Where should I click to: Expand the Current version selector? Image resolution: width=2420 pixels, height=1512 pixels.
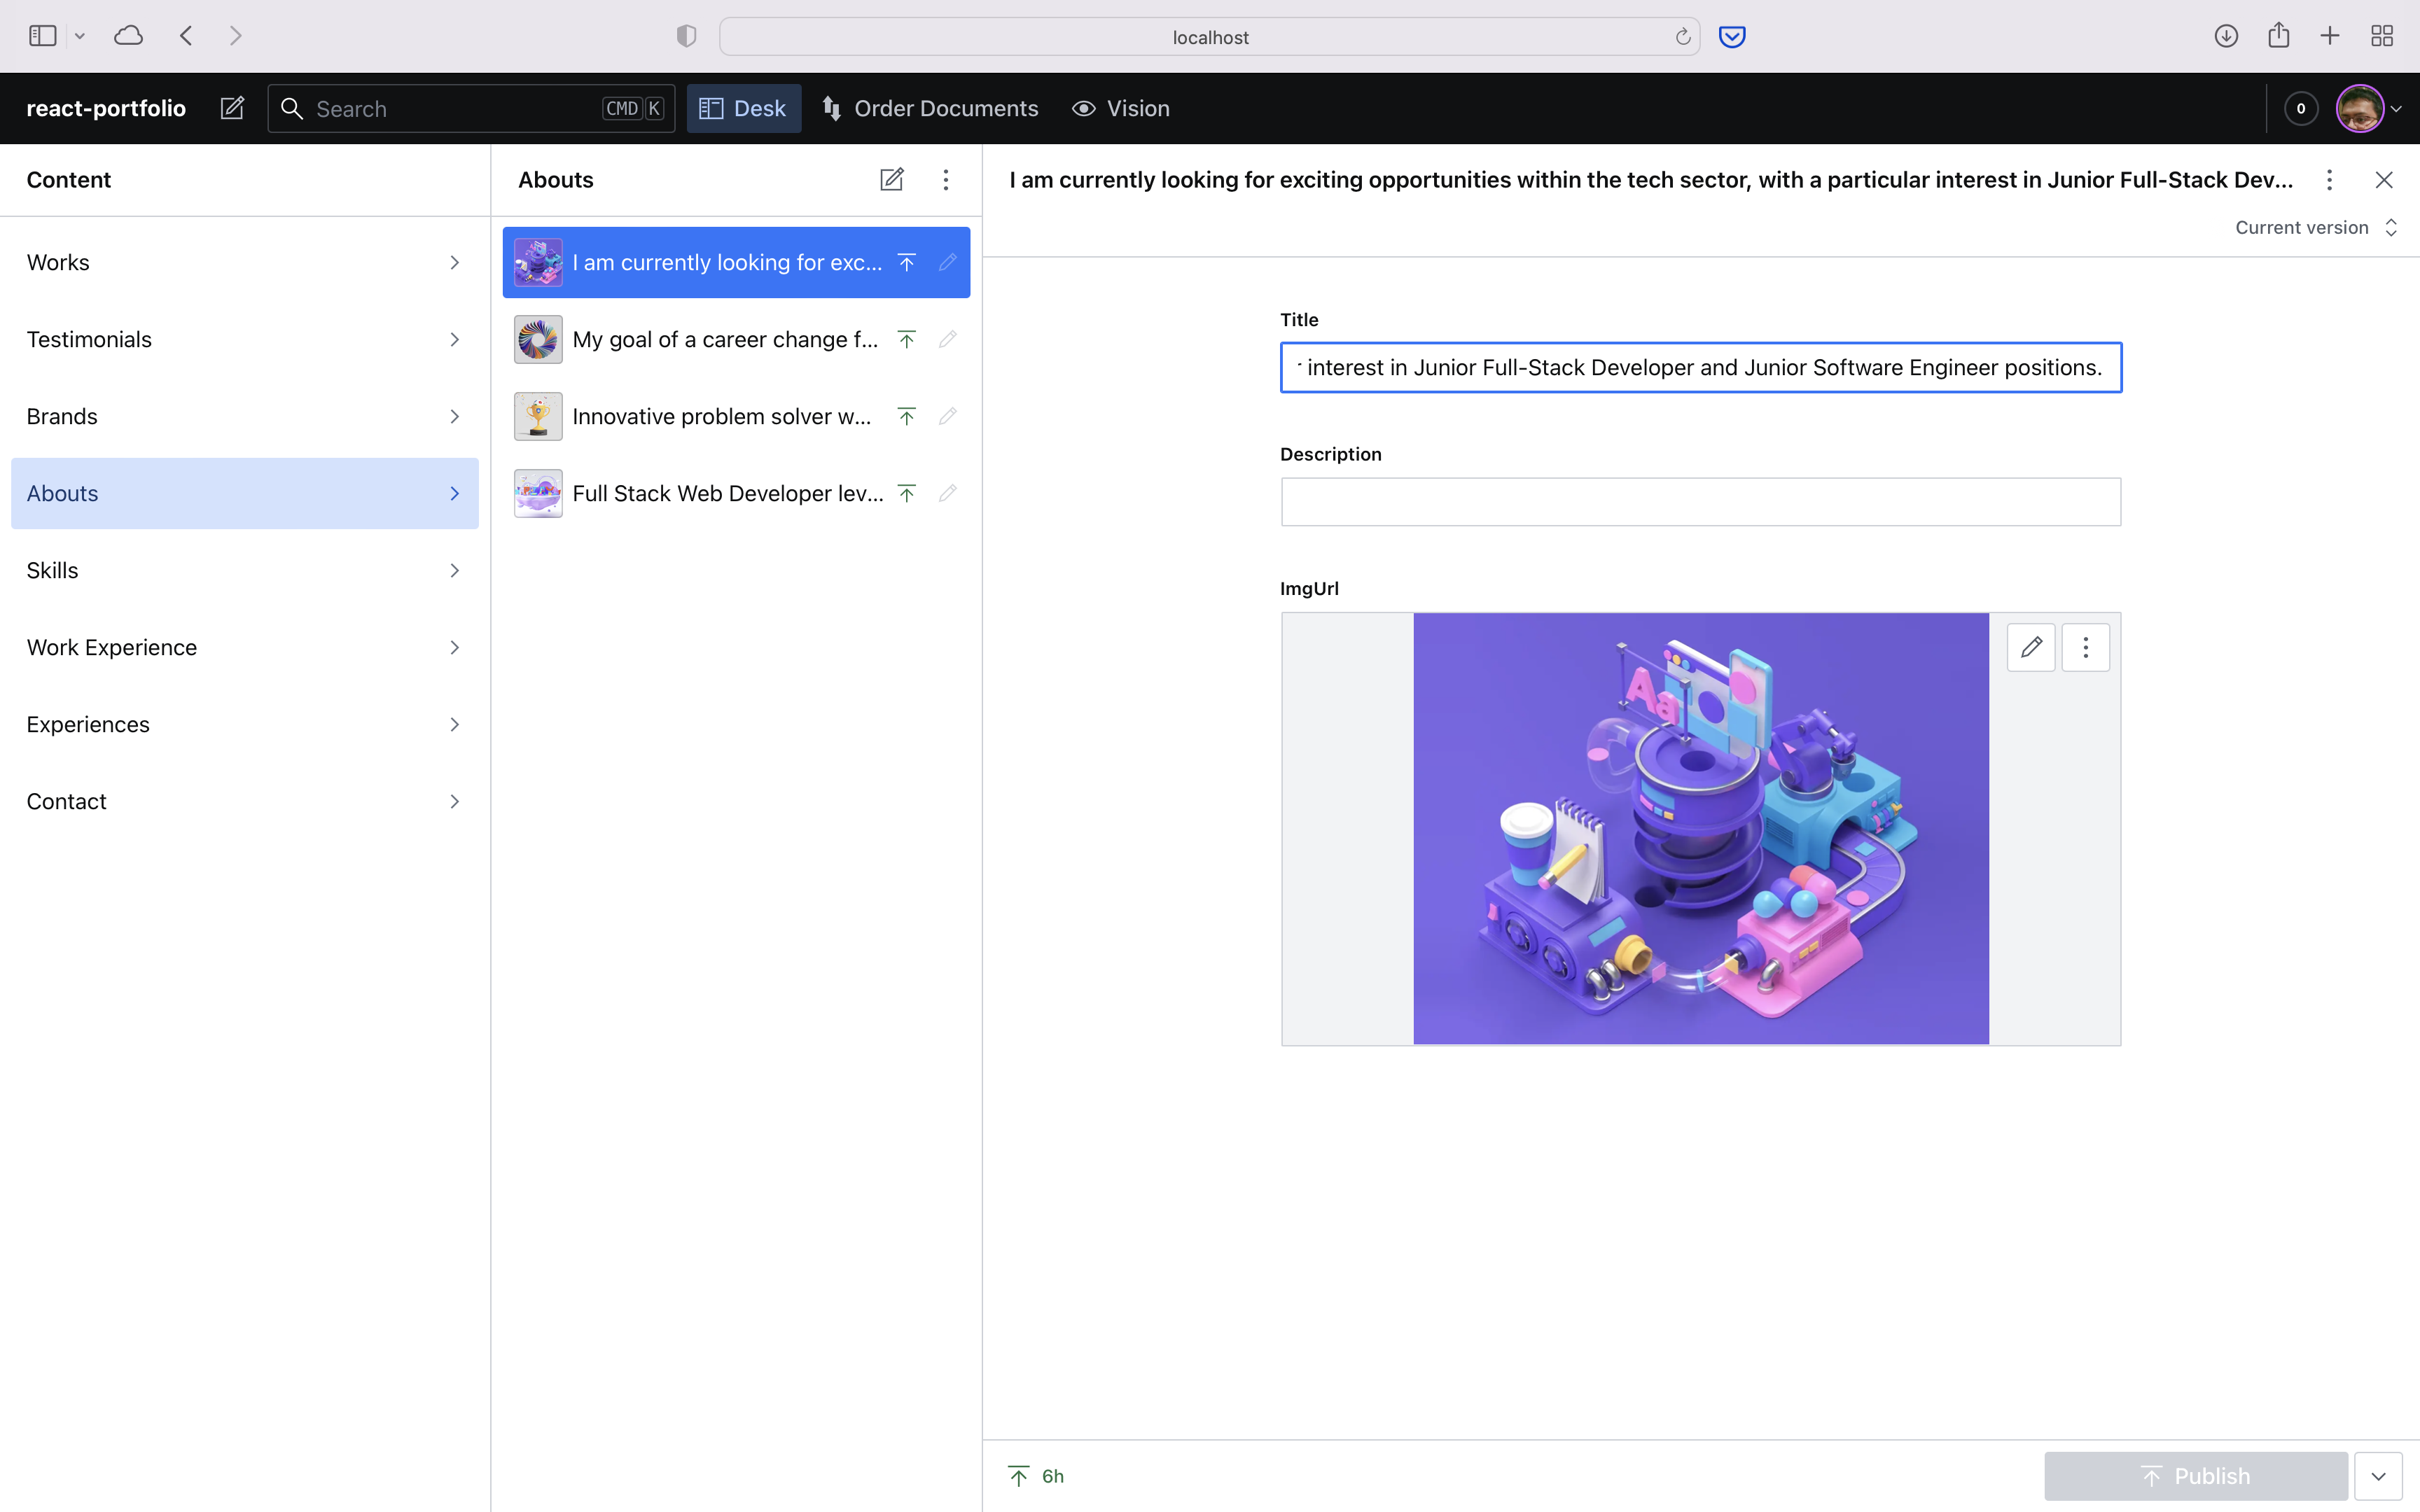[2390, 227]
